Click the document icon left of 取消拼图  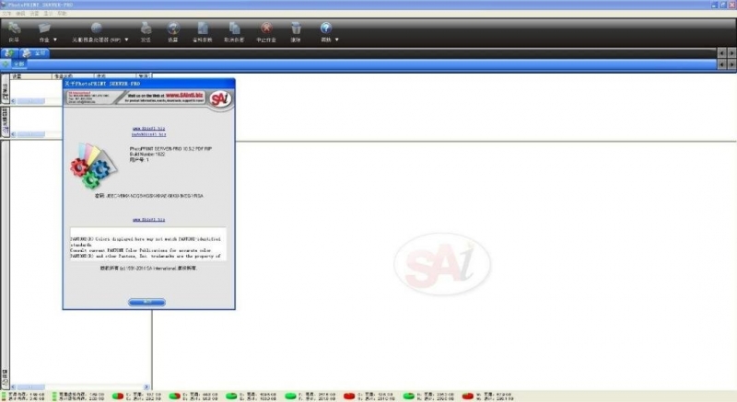point(203,29)
